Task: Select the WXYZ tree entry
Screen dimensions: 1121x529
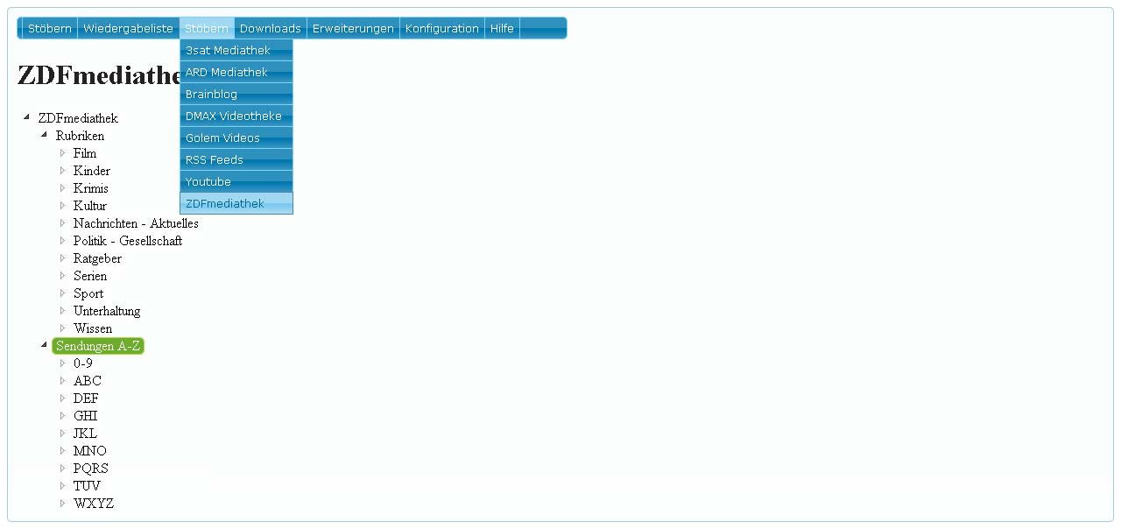Action: [94, 504]
